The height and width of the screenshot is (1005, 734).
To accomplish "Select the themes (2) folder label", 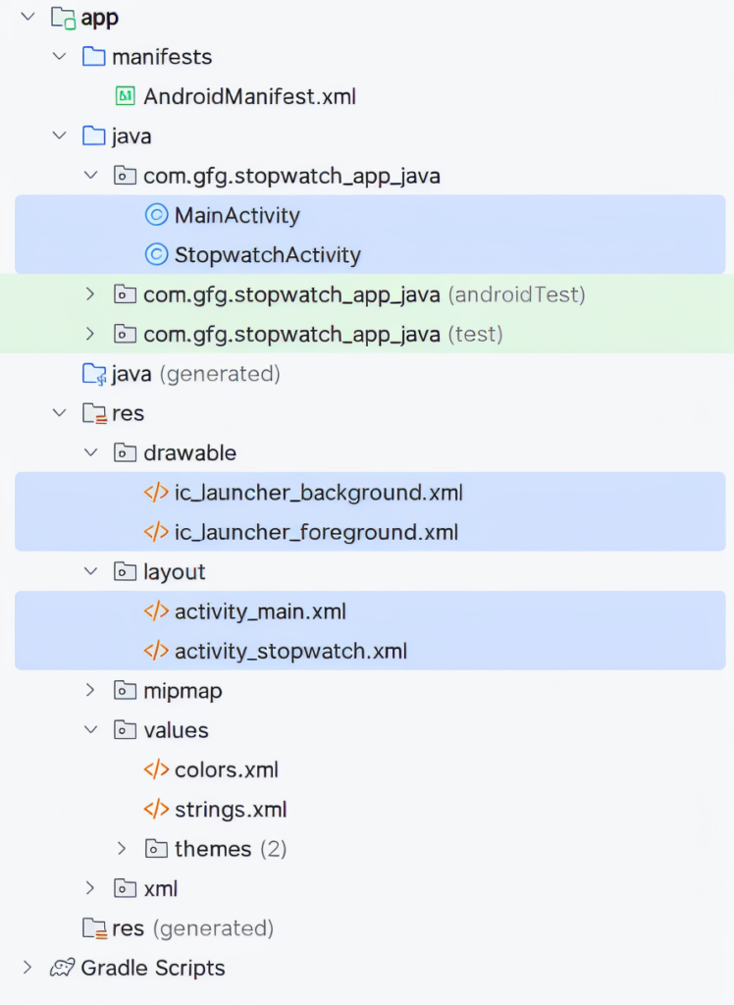I will pyautogui.click(x=231, y=849).
